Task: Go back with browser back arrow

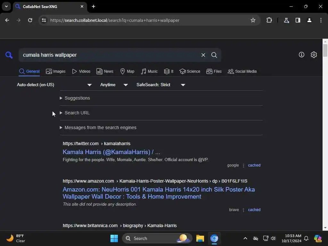Action: pos(7,20)
